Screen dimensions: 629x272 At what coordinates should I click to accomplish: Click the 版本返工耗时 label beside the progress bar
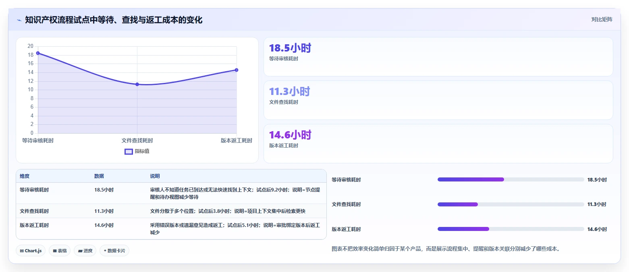pos(346,229)
